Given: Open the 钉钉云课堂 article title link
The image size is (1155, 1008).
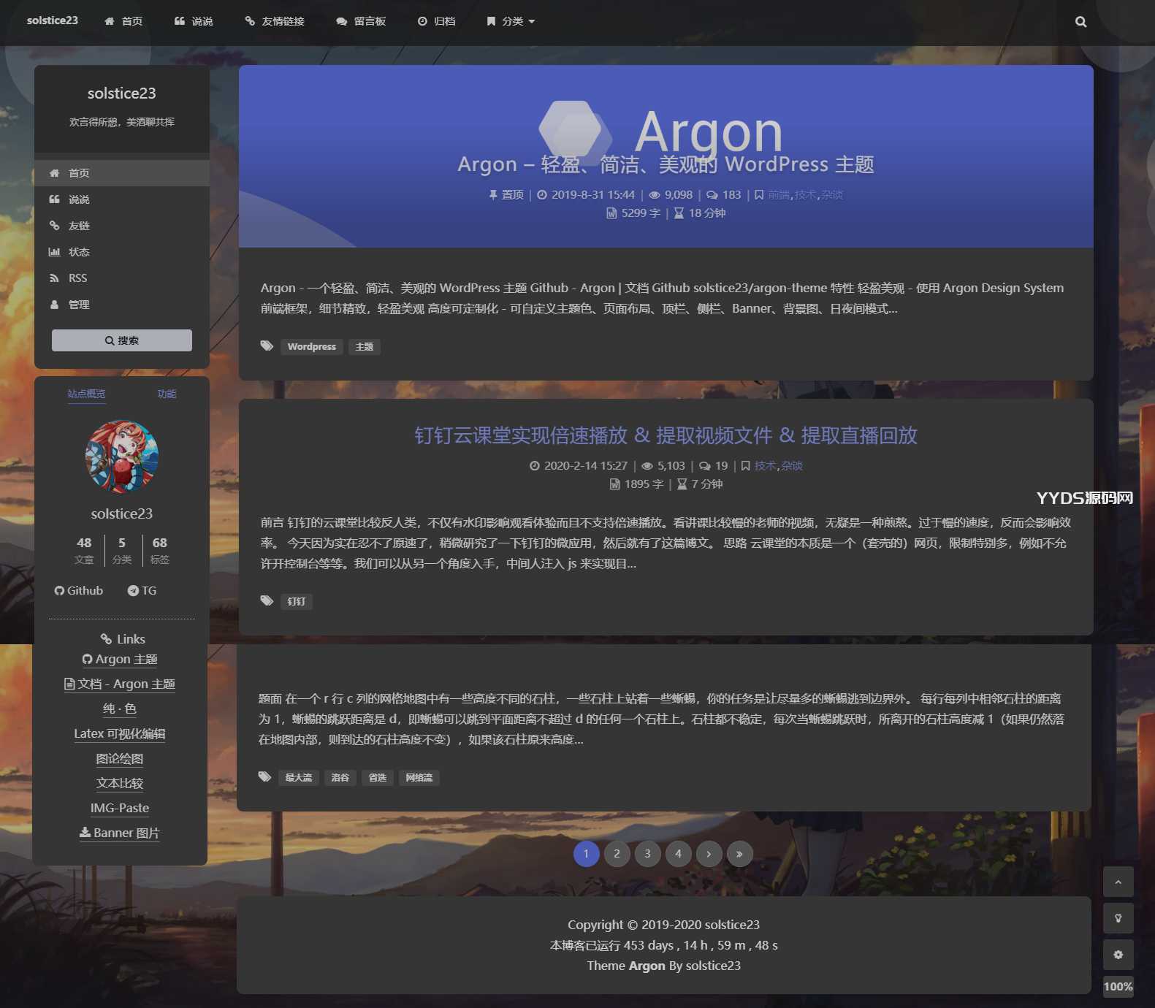Looking at the screenshot, I should point(666,435).
